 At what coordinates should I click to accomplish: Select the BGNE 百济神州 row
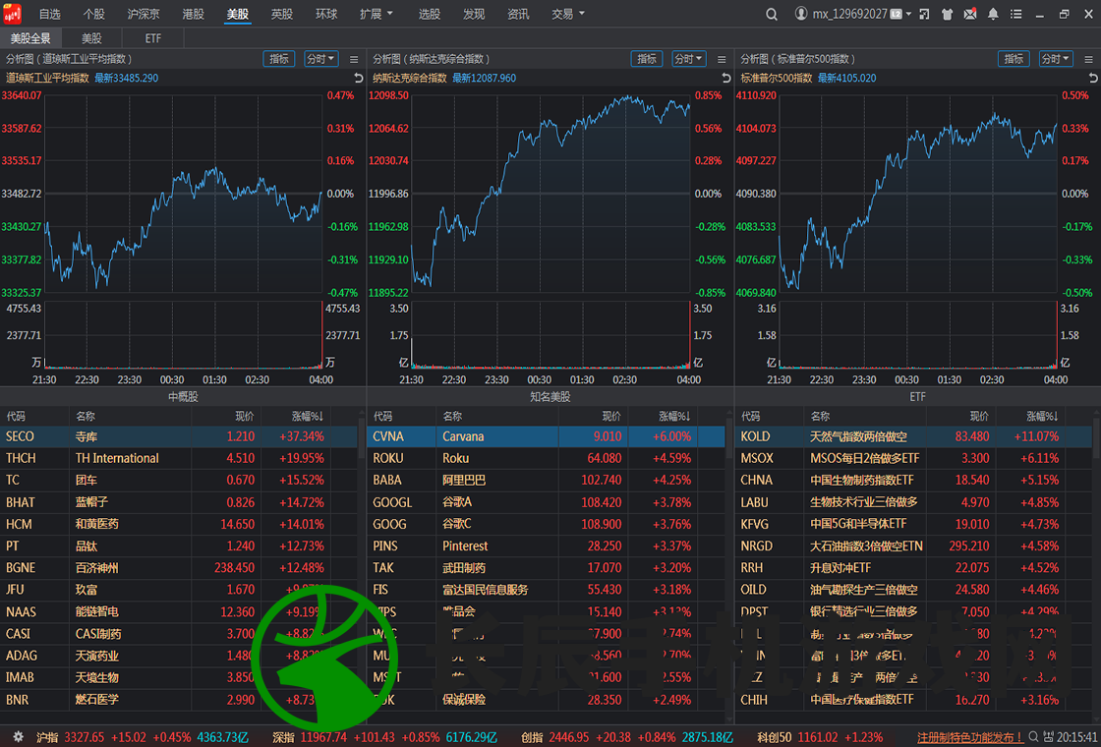(179, 567)
